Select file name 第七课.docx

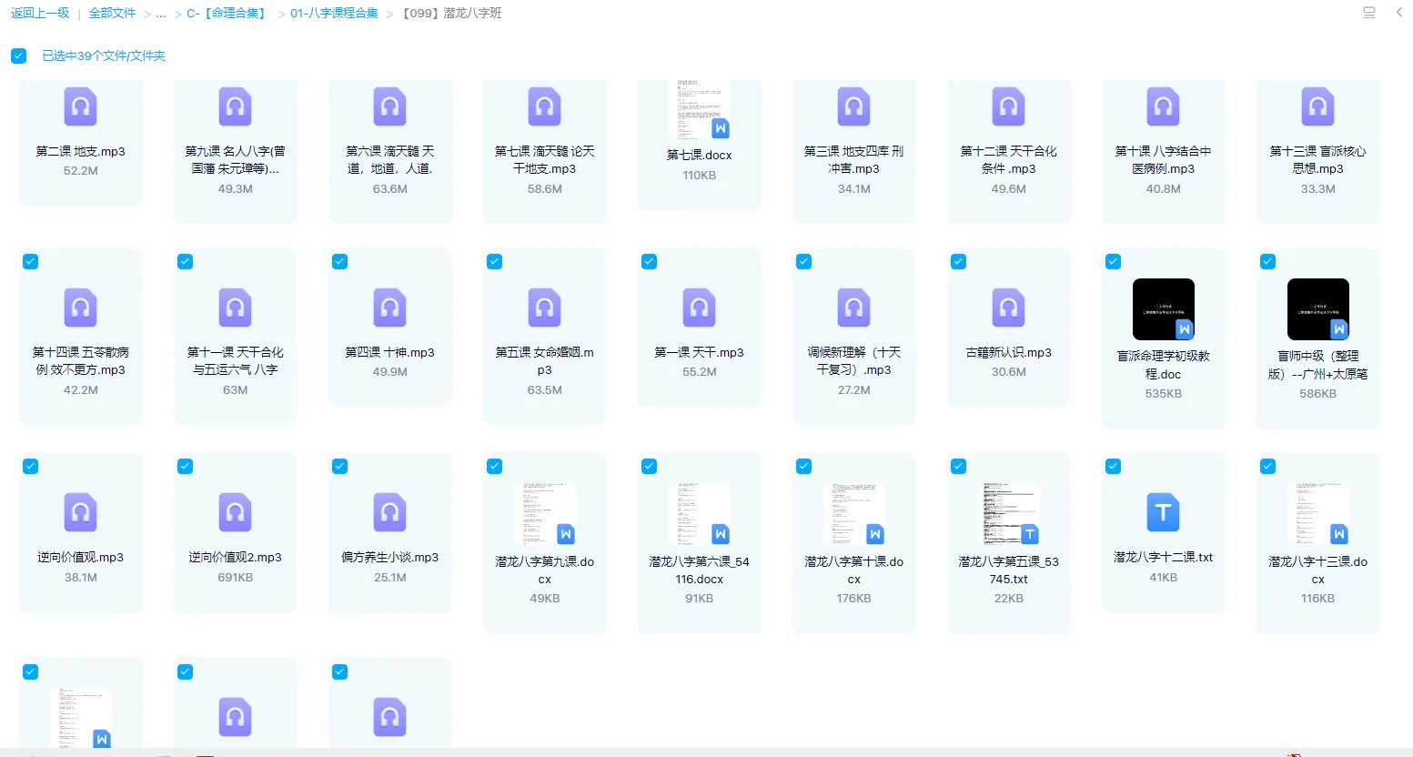(699, 155)
